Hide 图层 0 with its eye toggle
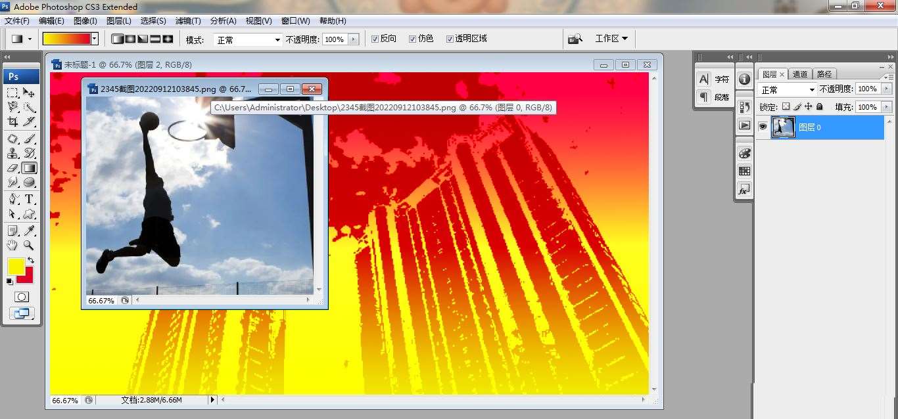Viewport: 898px width, 419px height. click(x=763, y=127)
